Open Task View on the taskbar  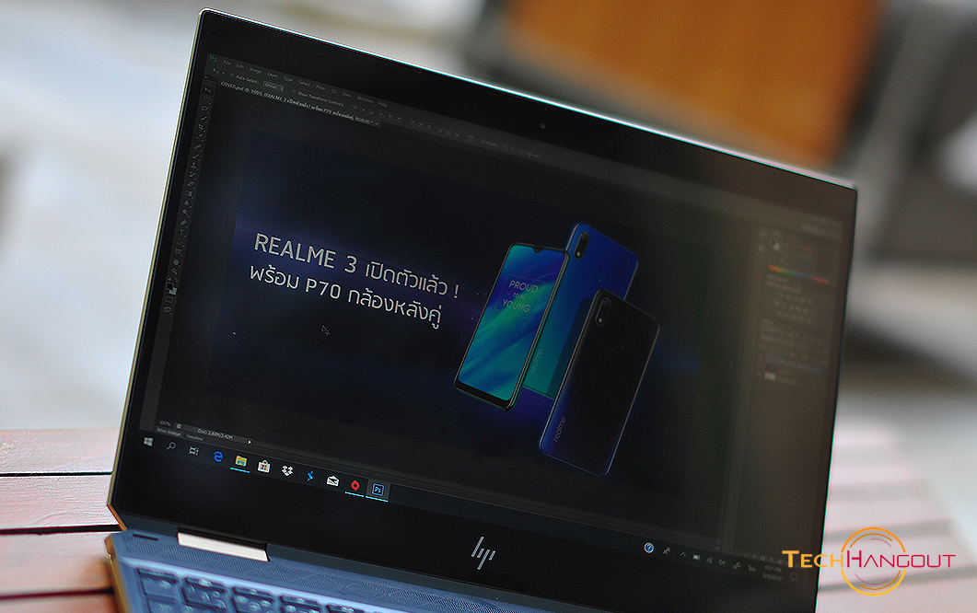pyautogui.click(x=193, y=451)
